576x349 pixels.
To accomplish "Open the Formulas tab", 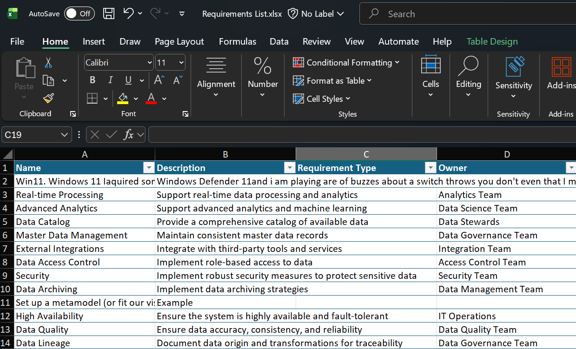I will 238,41.
